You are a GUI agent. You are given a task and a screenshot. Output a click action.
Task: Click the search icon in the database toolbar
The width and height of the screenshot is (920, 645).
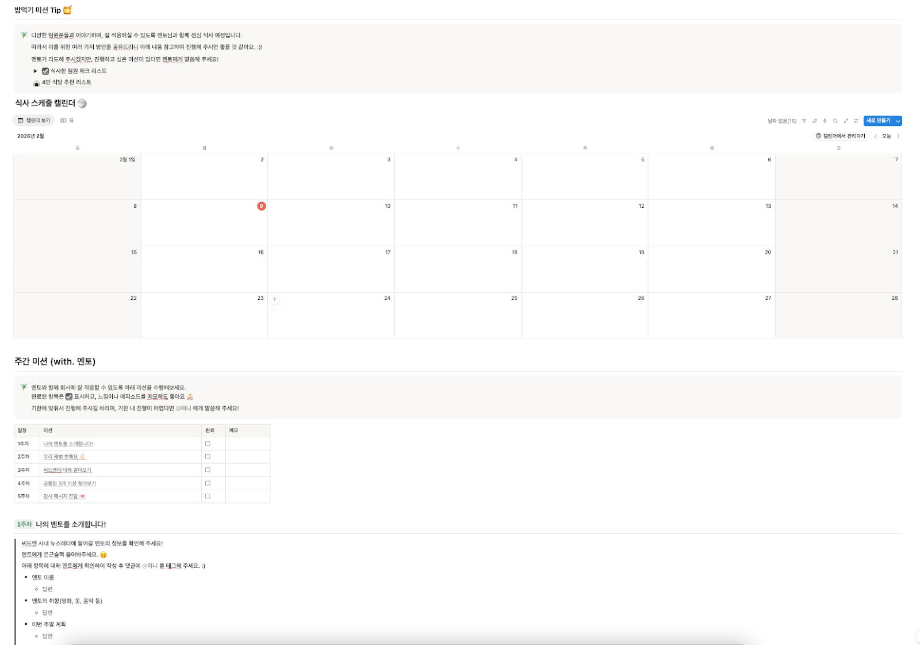[x=835, y=121]
